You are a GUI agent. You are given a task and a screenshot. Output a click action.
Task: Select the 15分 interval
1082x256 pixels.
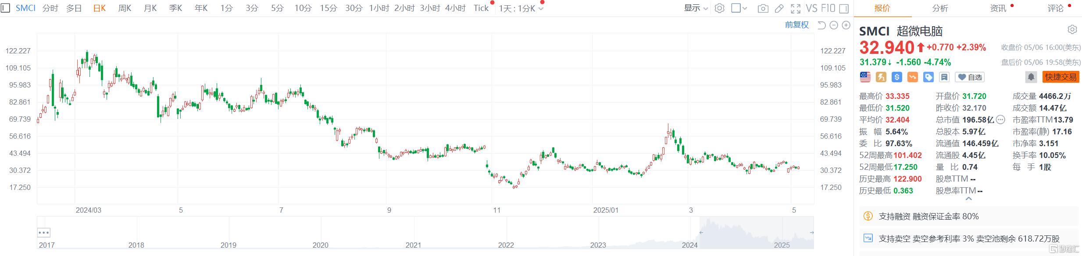pyautogui.click(x=329, y=8)
